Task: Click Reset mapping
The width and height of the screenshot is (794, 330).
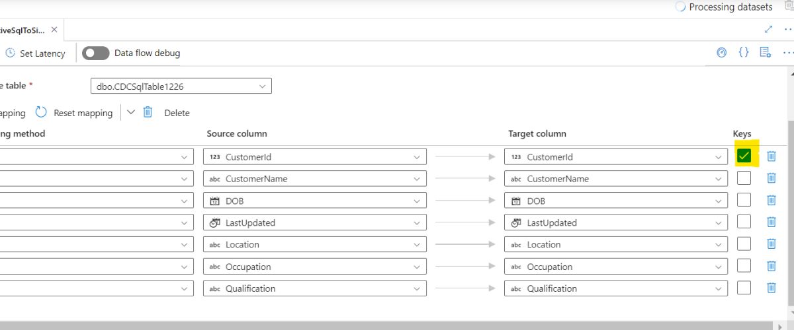Action: pyautogui.click(x=74, y=113)
